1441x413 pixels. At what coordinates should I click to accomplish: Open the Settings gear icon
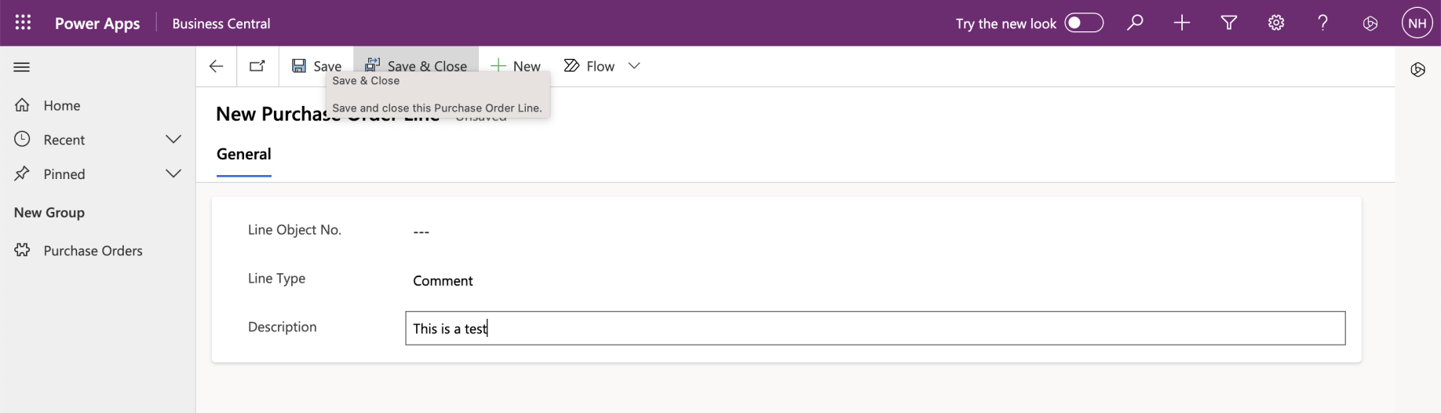1276,23
